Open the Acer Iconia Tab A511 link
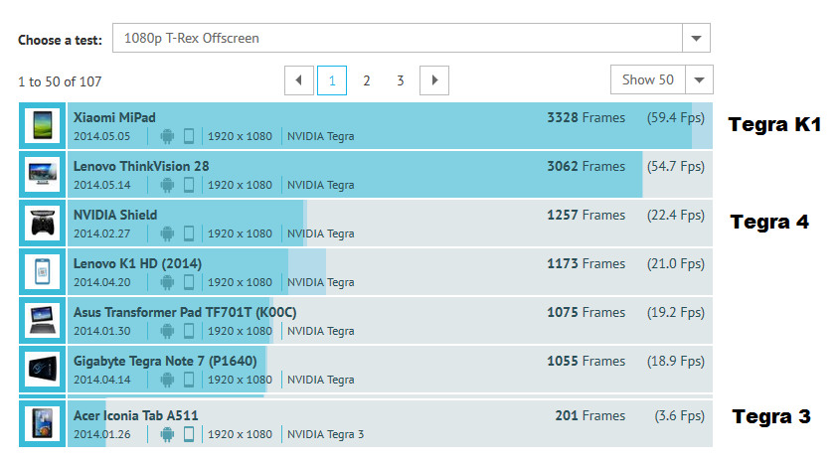Image resolution: width=839 pixels, height=463 pixels. tap(136, 415)
